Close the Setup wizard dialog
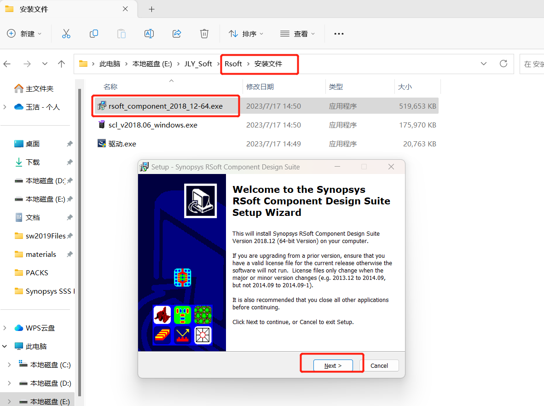Image resolution: width=544 pixels, height=406 pixels. (391, 167)
